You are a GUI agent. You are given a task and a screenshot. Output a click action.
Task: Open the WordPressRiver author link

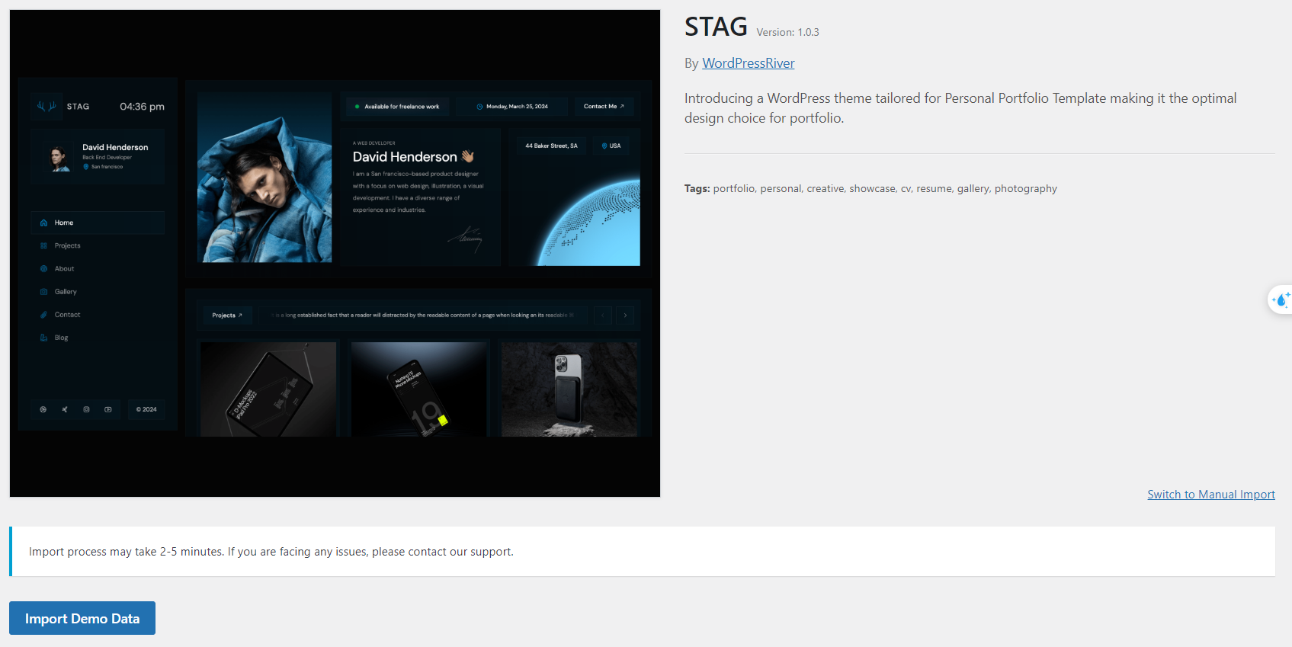pos(748,63)
